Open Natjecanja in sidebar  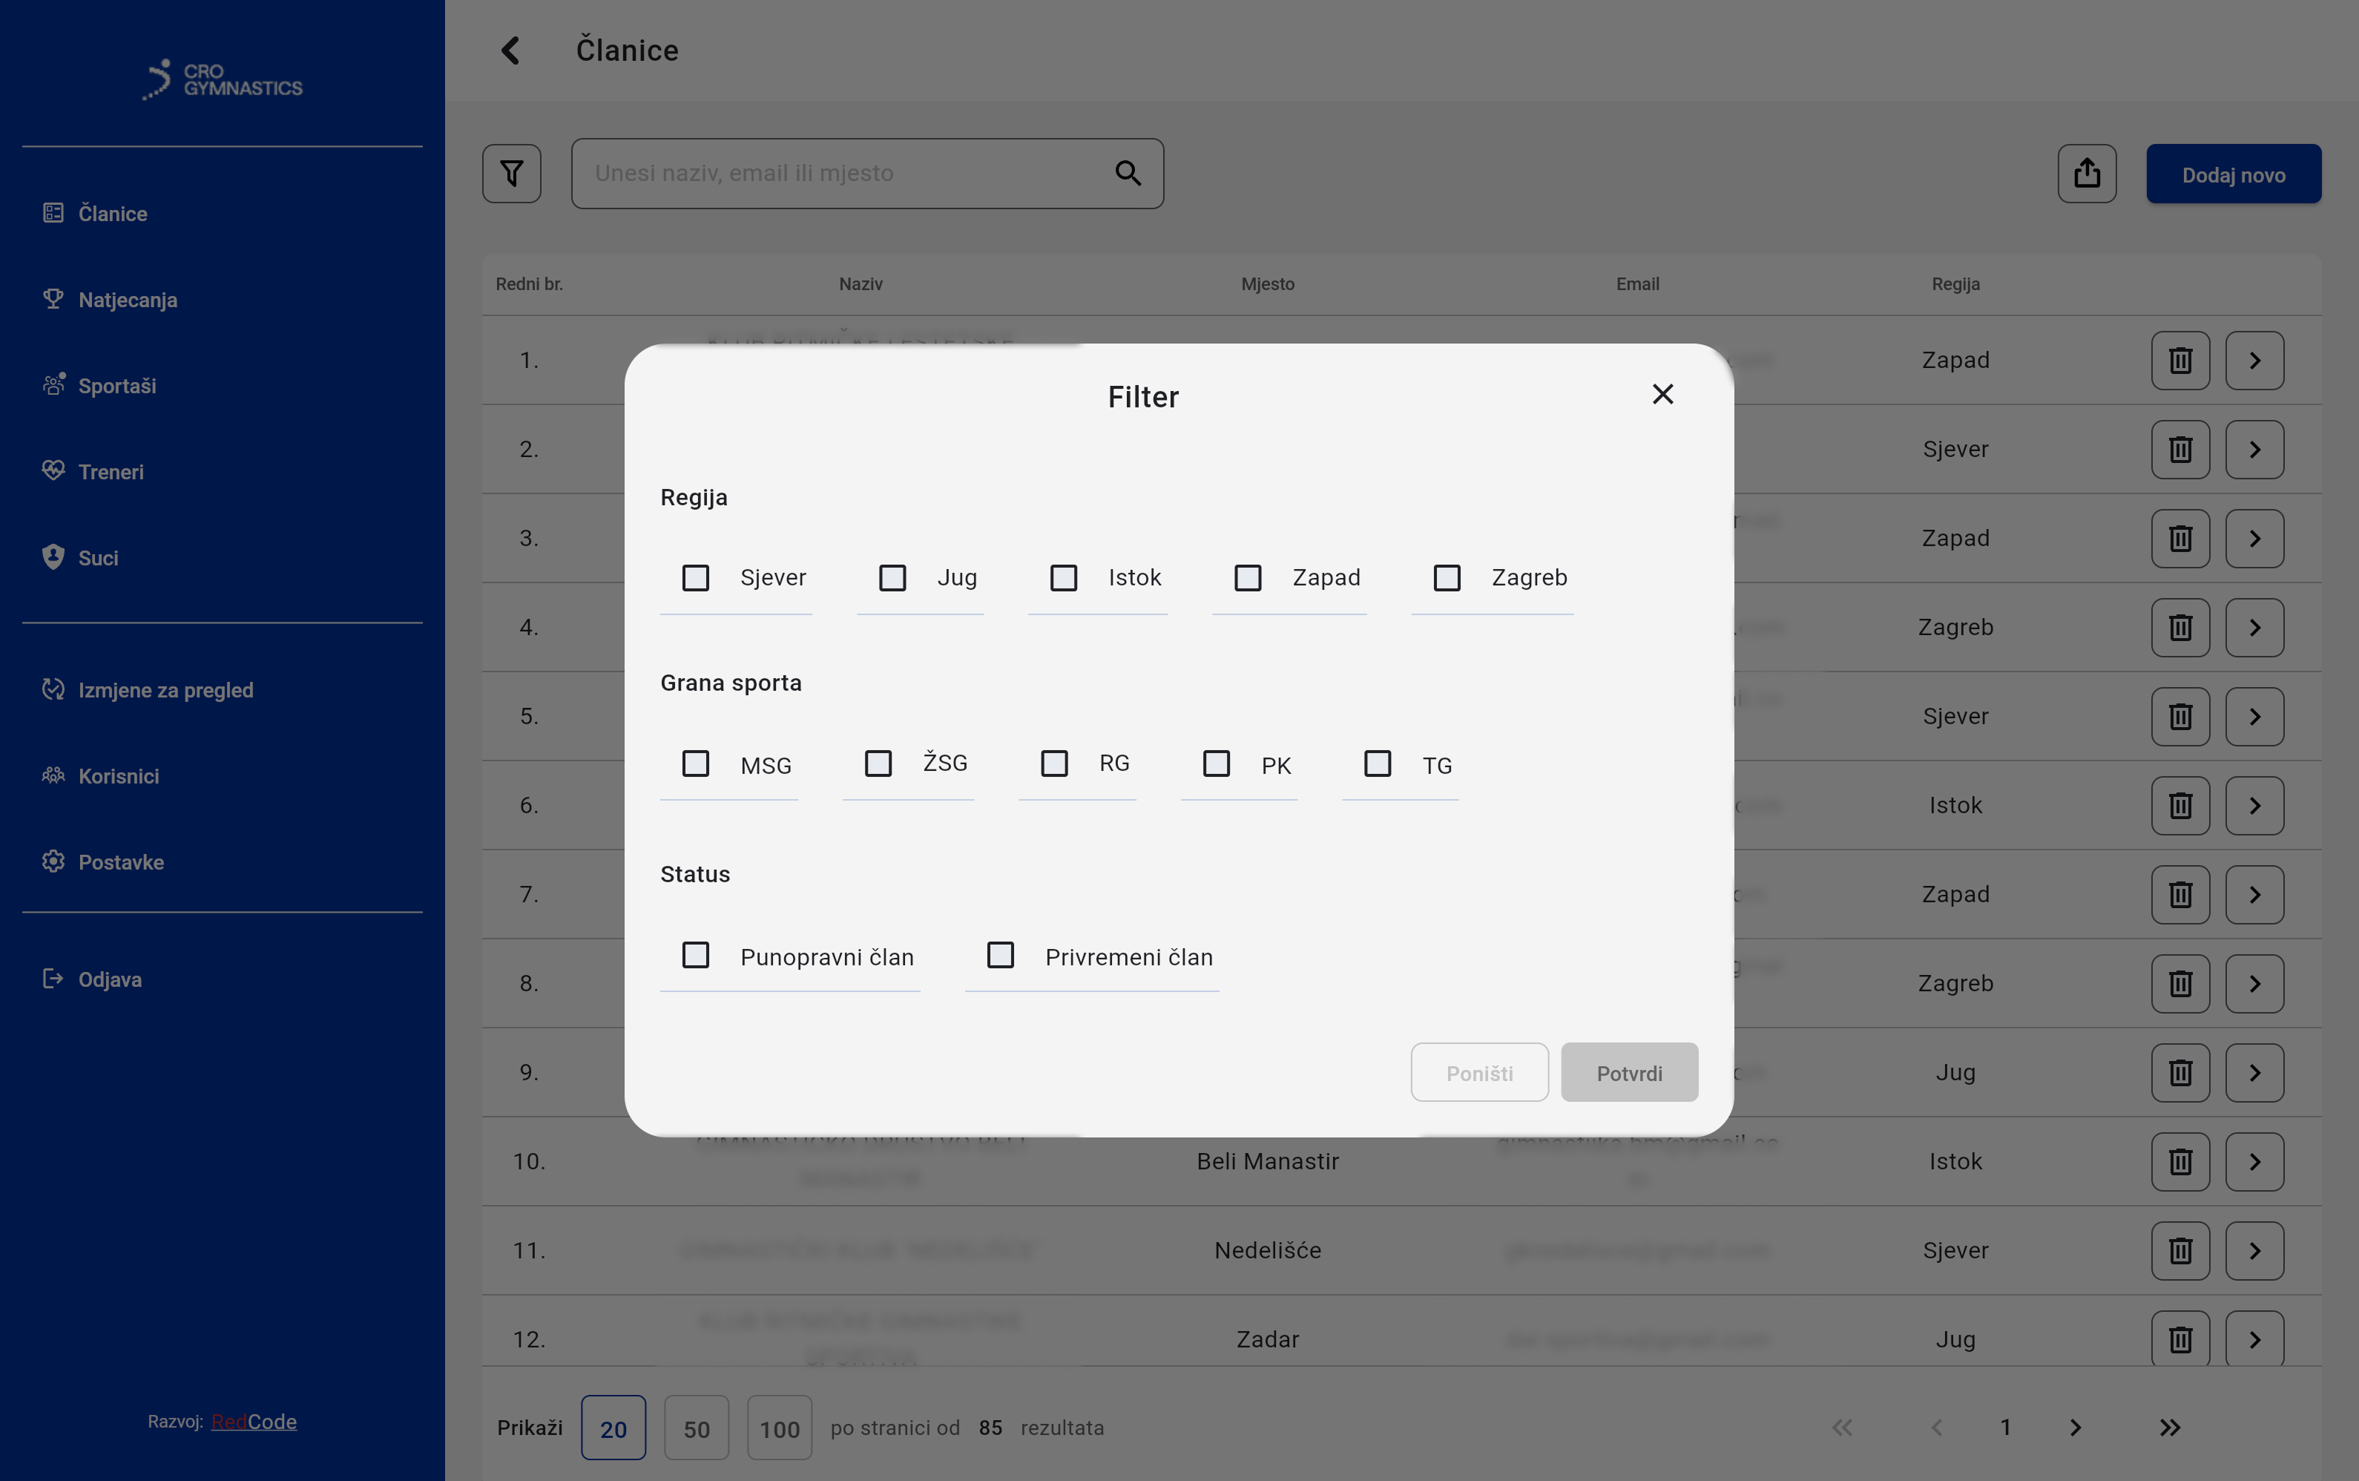pos(128,300)
